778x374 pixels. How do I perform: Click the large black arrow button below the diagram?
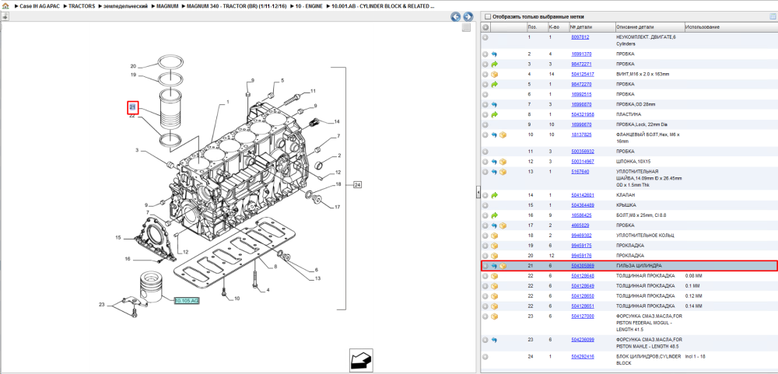[x=361, y=360]
